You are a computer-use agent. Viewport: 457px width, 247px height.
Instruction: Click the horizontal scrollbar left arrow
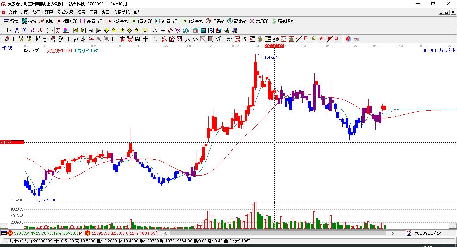point(165,233)
